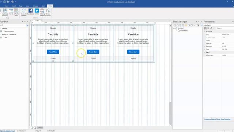Open the Home ribbon tab
Viewport: 234px width, 132px height.
pos(7,6)
